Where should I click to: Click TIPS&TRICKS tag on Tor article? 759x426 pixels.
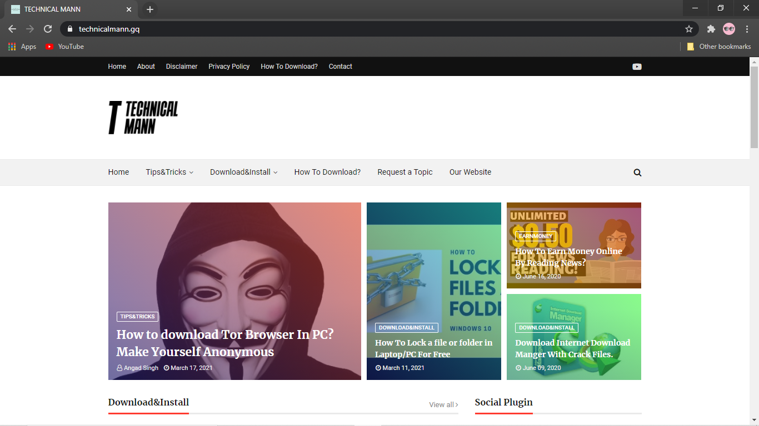point(138,317)
